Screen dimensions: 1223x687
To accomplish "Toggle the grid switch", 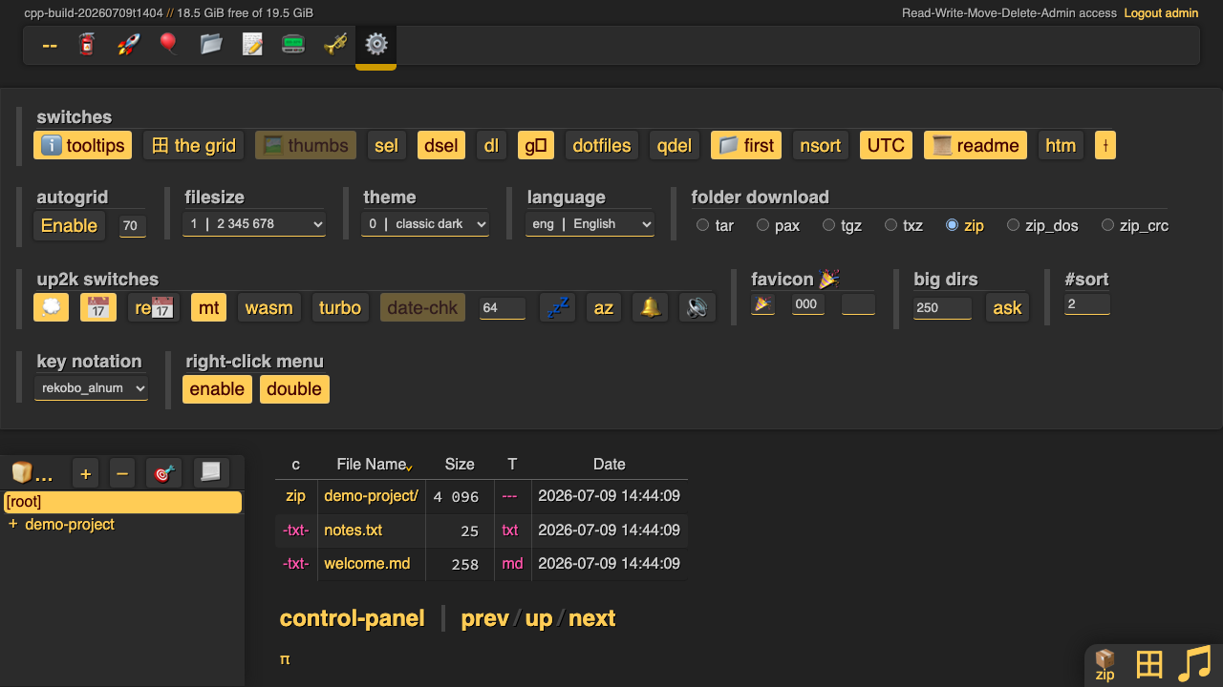I will pos(194,145).
